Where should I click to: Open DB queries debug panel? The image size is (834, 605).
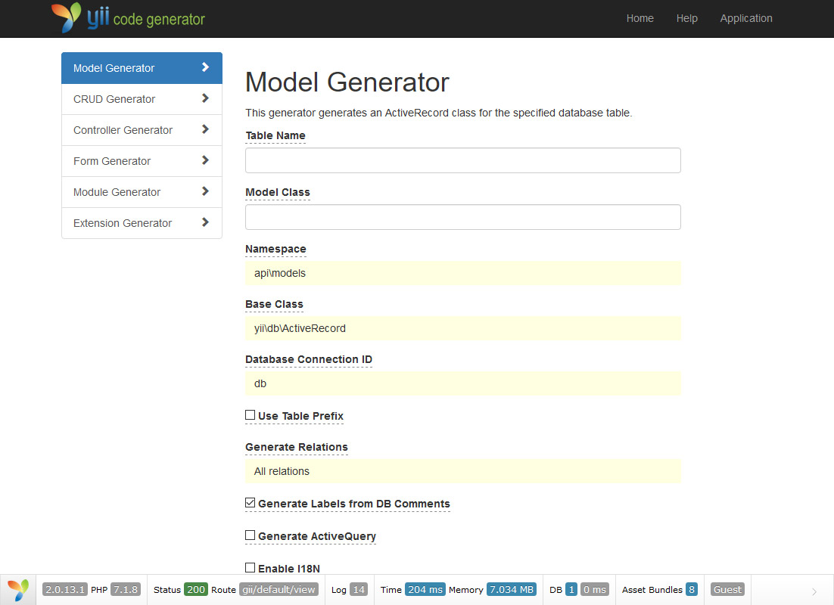(x=579, y=590)
